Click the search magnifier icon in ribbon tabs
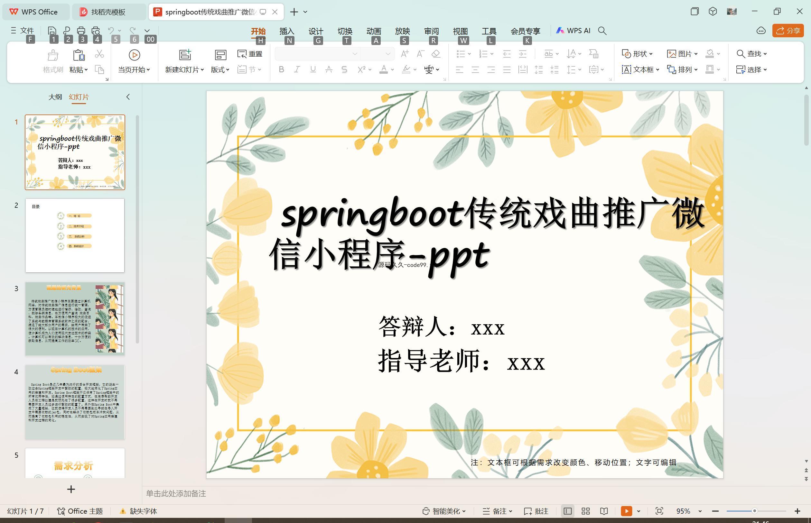Viewport: 811px width, 523px height. coord(602,31)
